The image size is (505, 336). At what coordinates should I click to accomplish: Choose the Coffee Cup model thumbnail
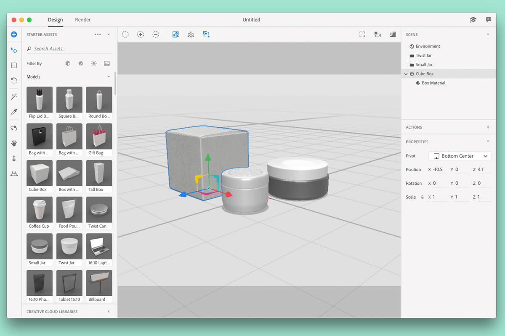(40, 210)
